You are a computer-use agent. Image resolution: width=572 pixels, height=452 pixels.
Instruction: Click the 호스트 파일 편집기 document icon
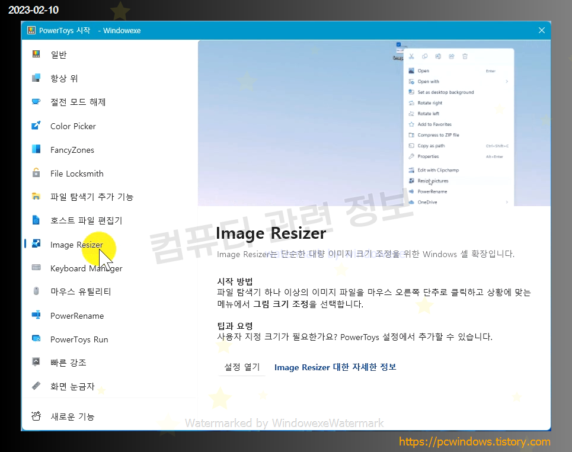click(36, 220)
